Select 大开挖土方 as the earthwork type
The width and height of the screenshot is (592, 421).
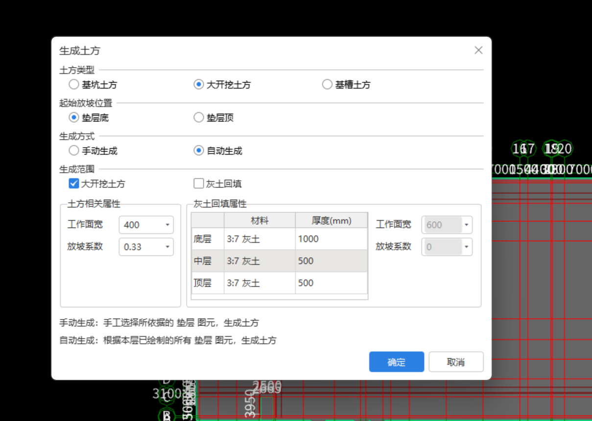[198, 84]
